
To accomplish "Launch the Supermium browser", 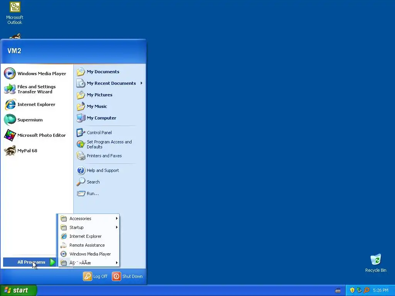I will click(37, 120).
